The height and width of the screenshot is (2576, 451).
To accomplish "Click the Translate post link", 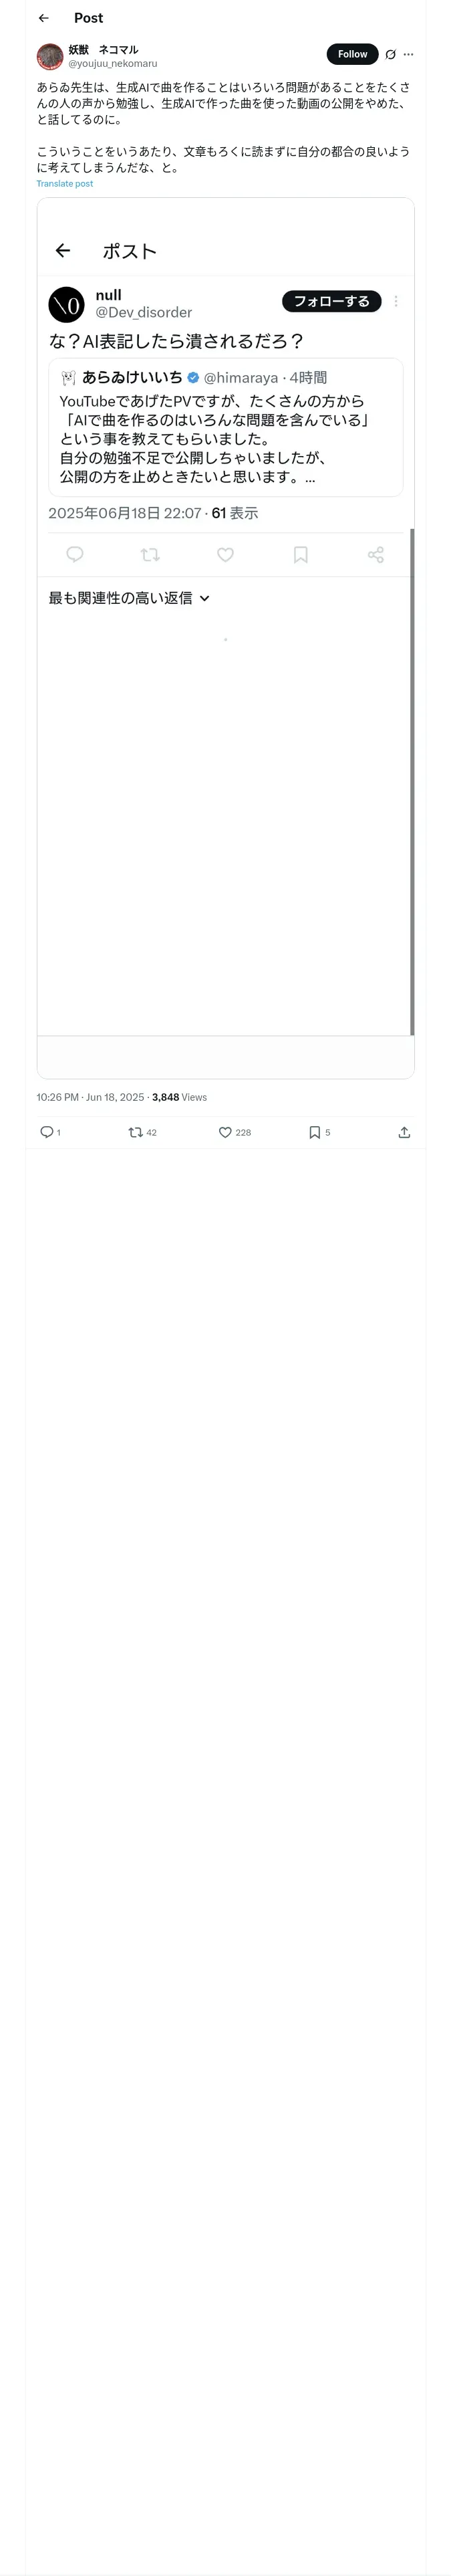I will [x=65, y=184].
